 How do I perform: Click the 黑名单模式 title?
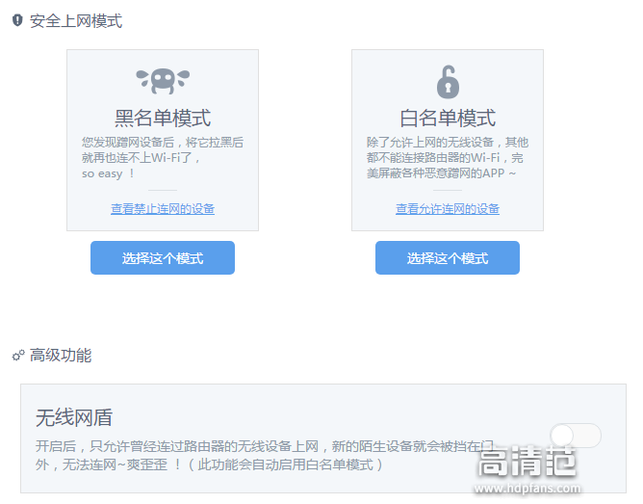[163, 119]
